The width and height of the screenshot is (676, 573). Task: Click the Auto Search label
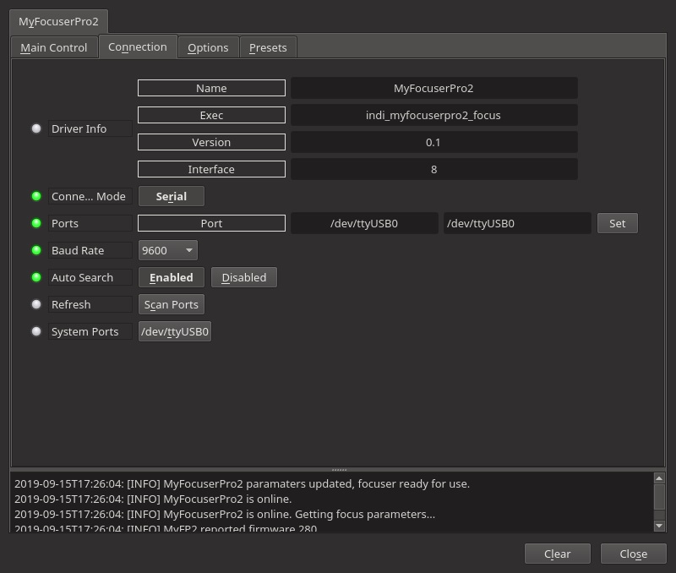[90, 278]
